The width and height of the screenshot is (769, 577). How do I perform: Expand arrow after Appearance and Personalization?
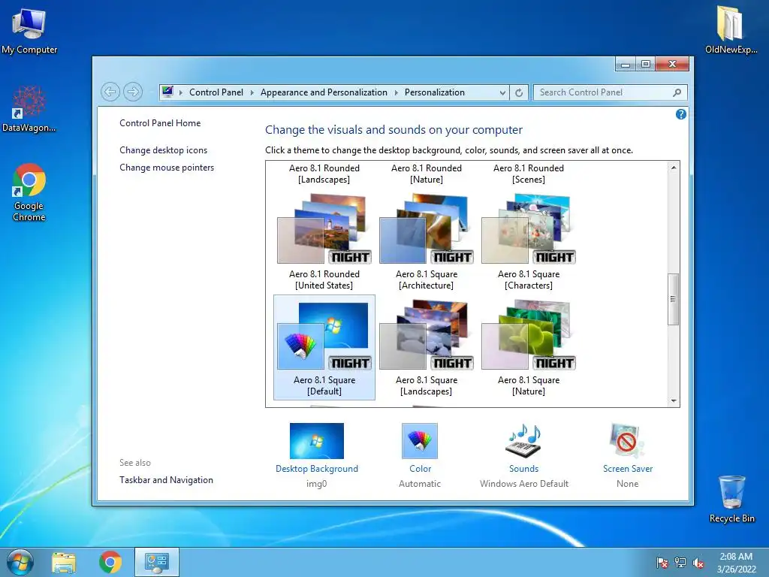click(x=397, y=92)
